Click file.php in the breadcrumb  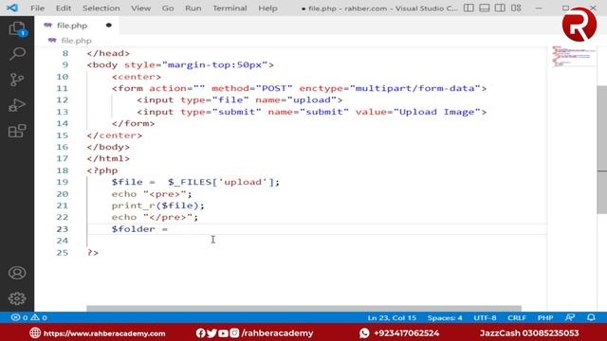76,40
